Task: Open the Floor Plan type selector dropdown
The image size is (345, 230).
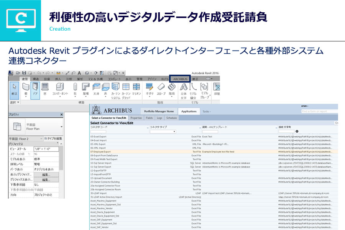Action: [61, 127]
